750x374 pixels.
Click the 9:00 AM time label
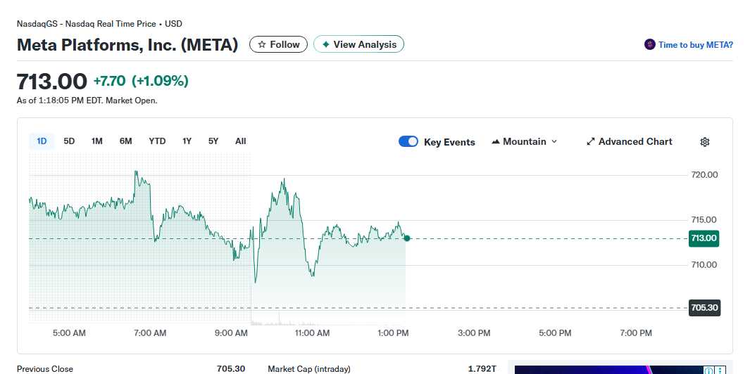coord(231,333)
